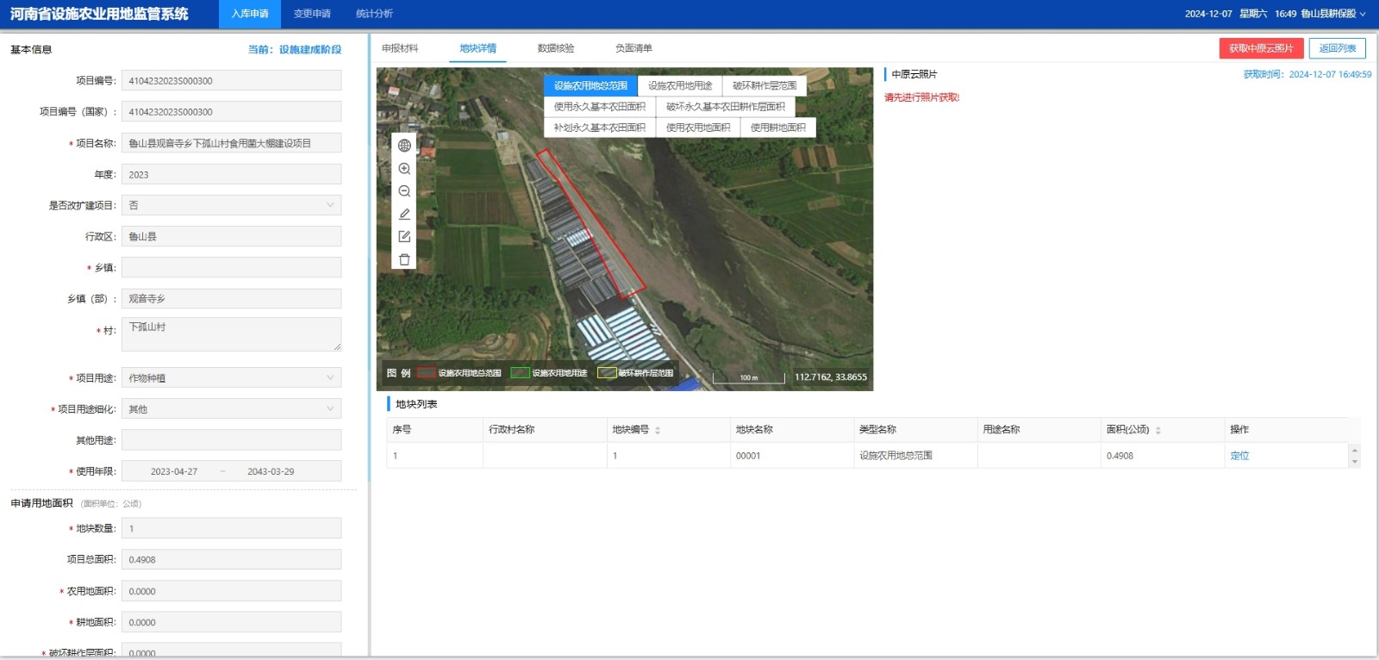This screenshot has width=1379, height=660.
Task: Show 设施农用地用途 layer on map
Action: pyautogui.click(x=680, y=85)
